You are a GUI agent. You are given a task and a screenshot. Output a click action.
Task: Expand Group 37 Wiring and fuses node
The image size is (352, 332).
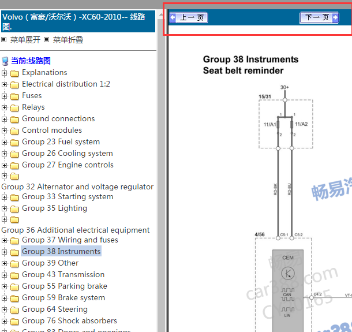[4, 240]
